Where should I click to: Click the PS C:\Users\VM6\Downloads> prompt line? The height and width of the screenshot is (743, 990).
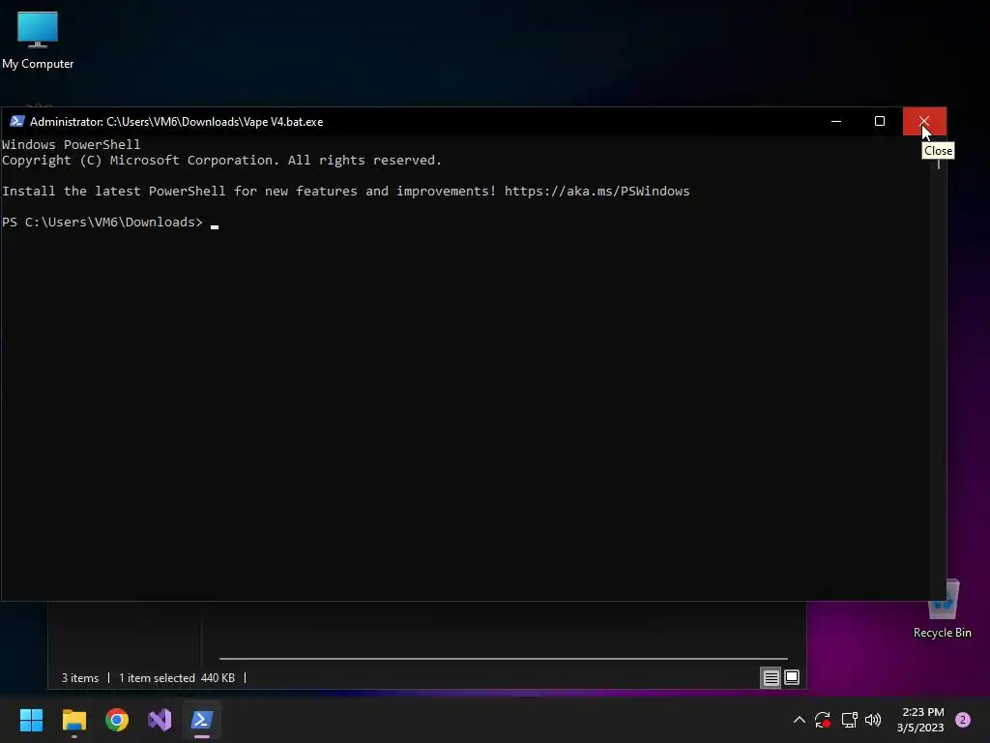click(102, 222)
